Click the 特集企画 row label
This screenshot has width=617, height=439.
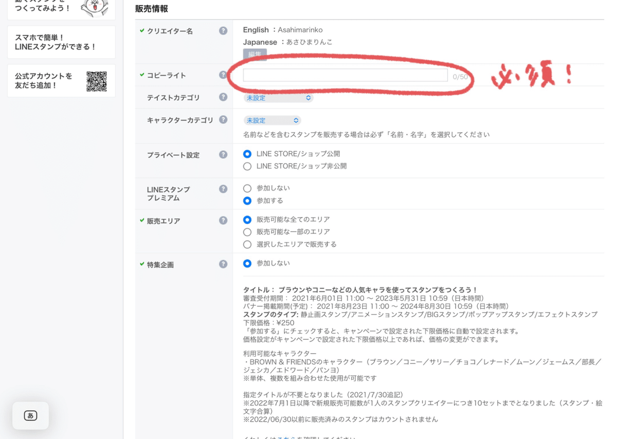click(160, 265)
